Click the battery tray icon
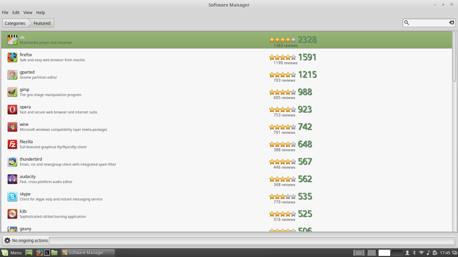The width and height of the screenshot is (458, 257). point(435,253)
